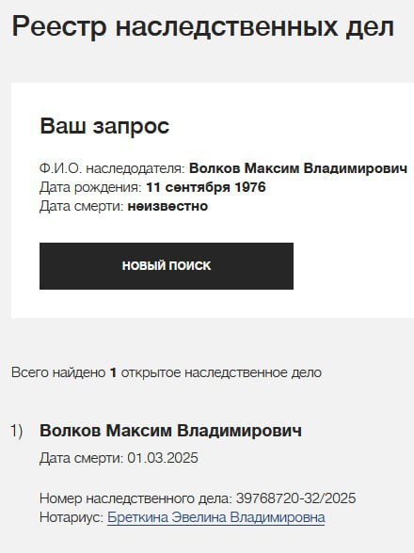Click the bold result name Волков Максим Владимирович

(x=171, y=431)
